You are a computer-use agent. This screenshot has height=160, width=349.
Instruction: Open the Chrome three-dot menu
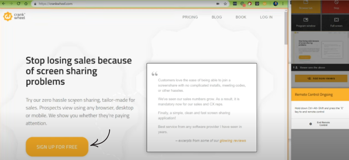click(283, 3)
